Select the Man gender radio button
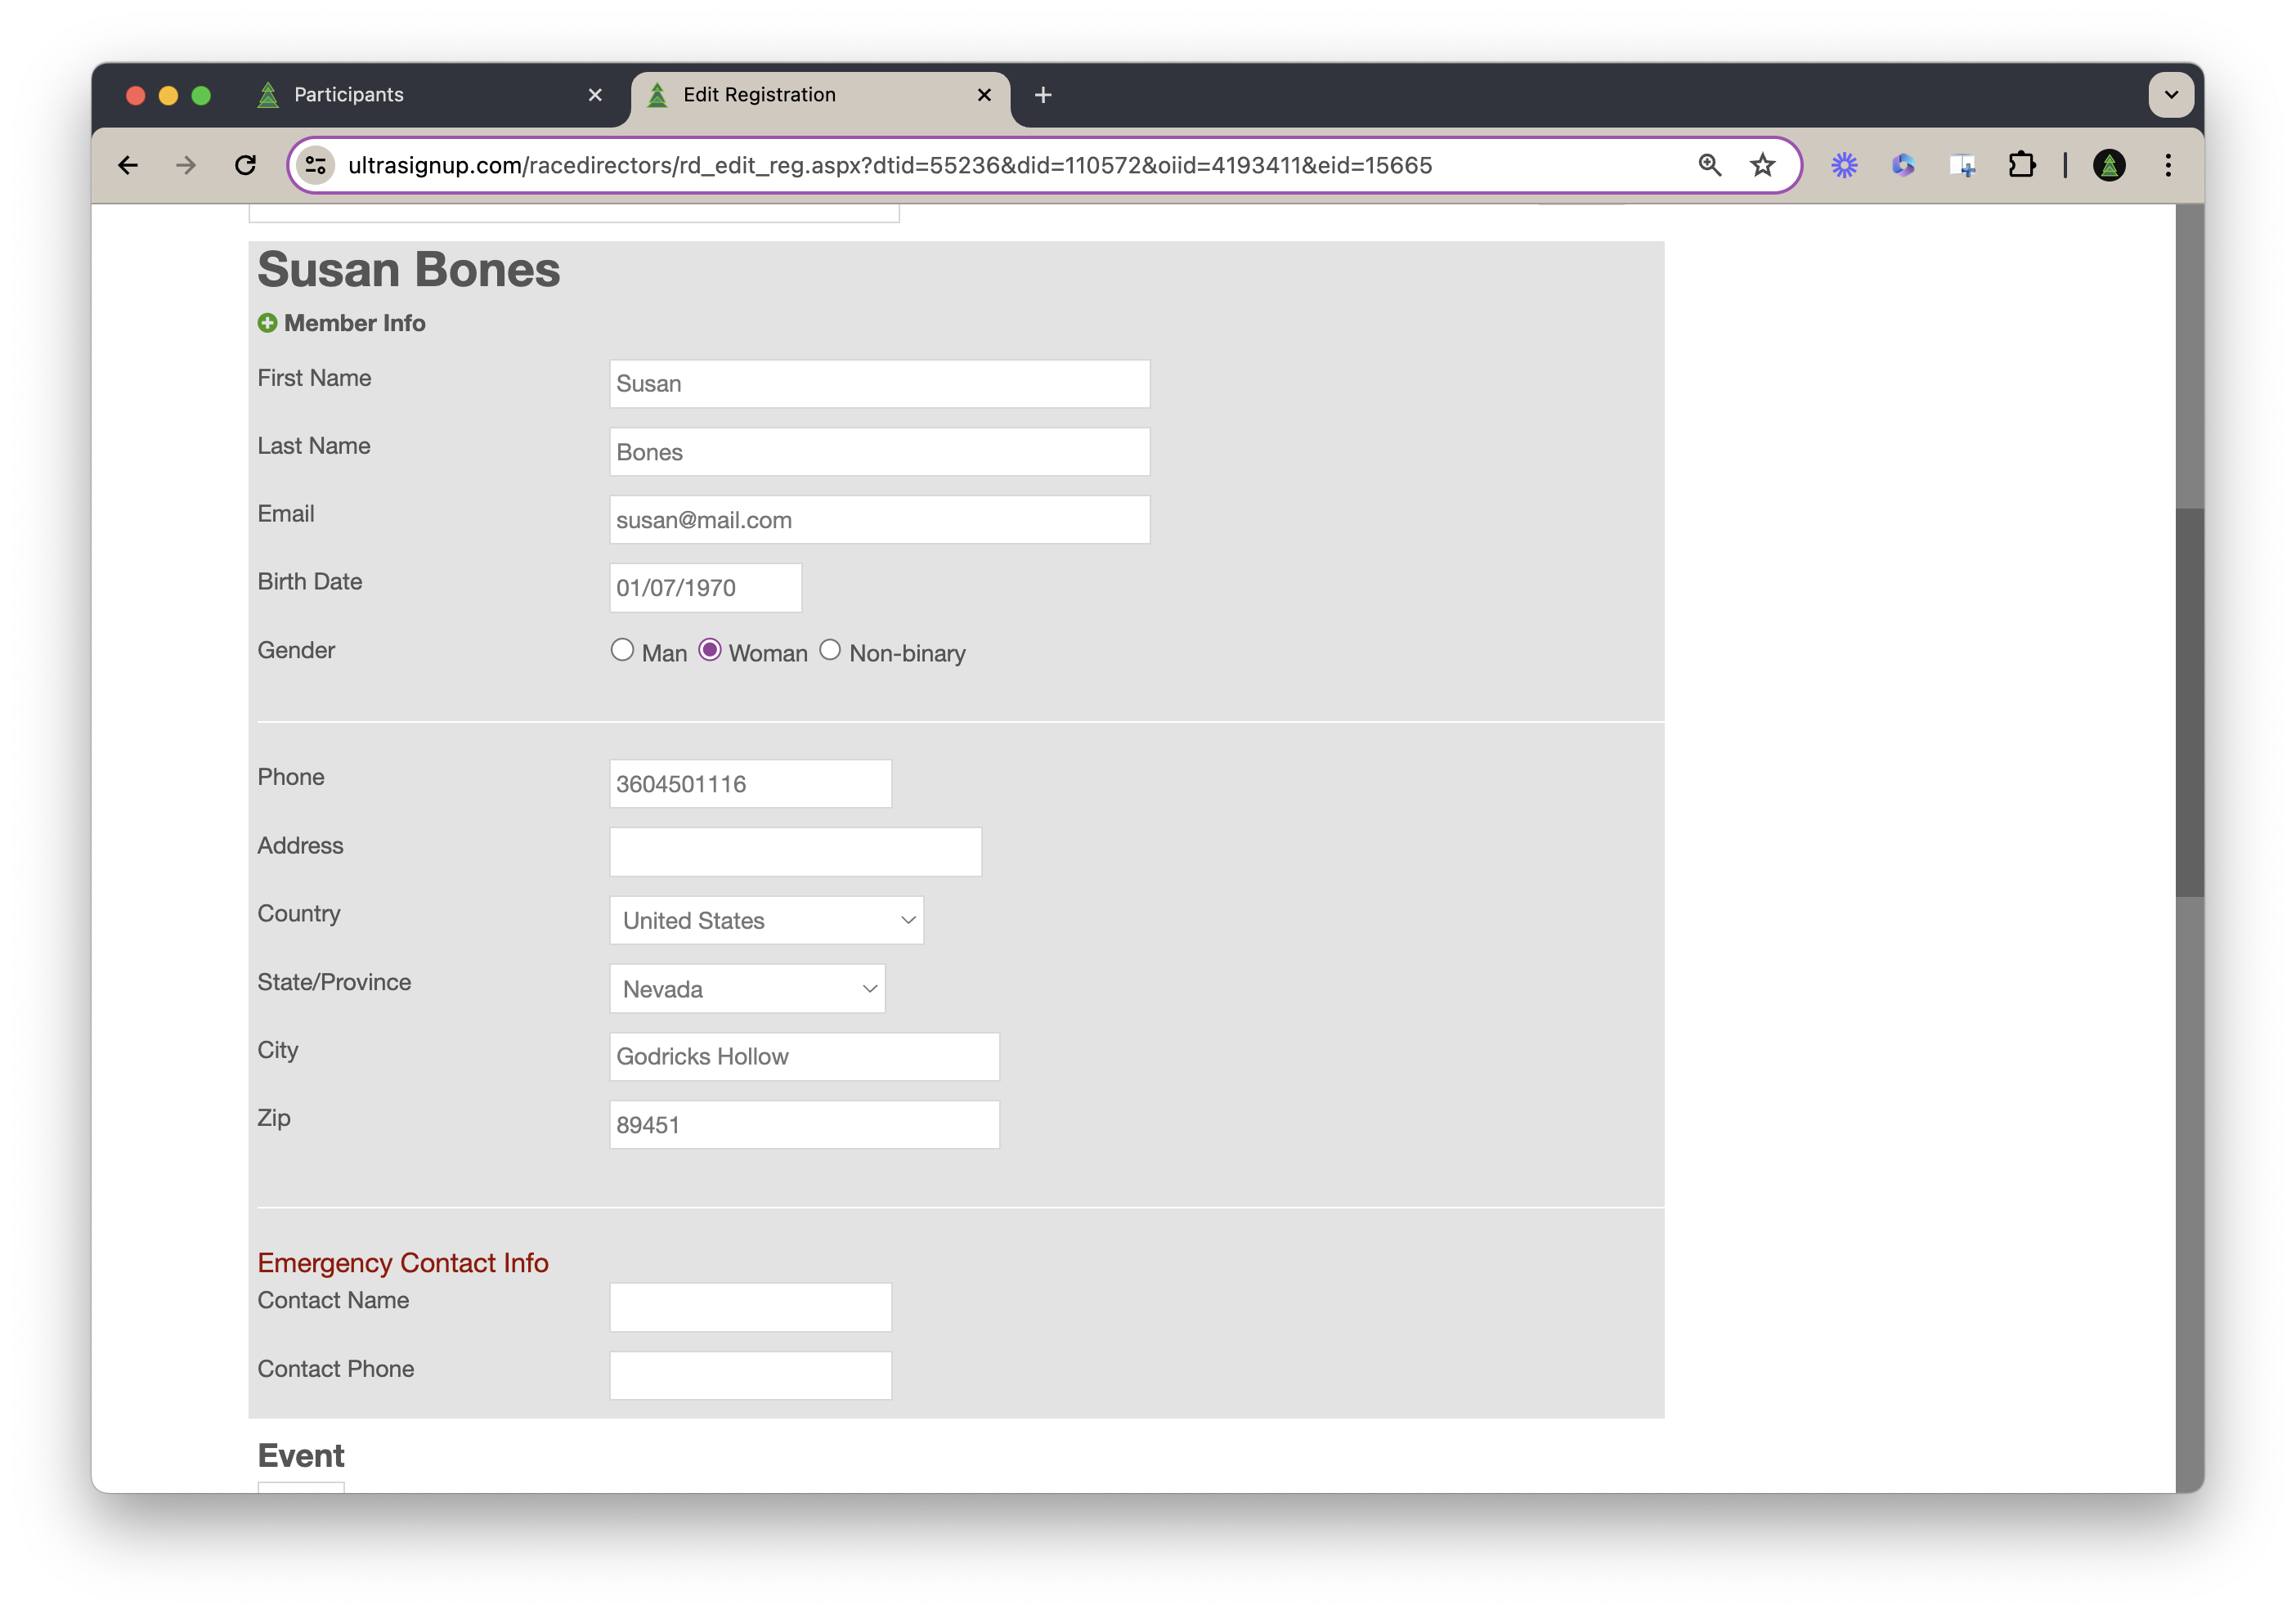This screenshot has height=1614, width=2296. [x=622, y=650]
